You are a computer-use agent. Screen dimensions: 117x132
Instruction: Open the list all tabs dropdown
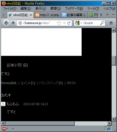tap(113, 15)
